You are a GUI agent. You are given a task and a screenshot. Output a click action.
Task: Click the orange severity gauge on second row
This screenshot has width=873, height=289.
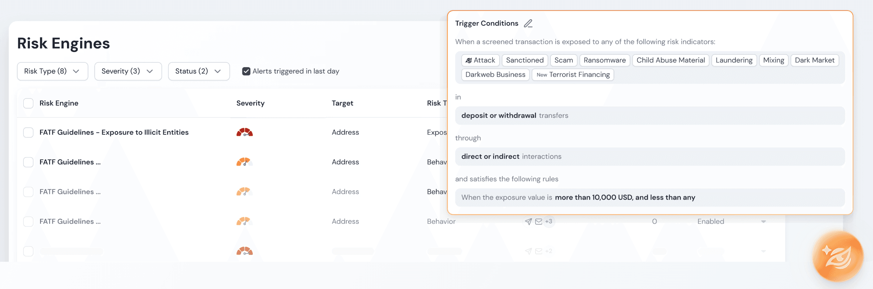click(x=245, y=162)
